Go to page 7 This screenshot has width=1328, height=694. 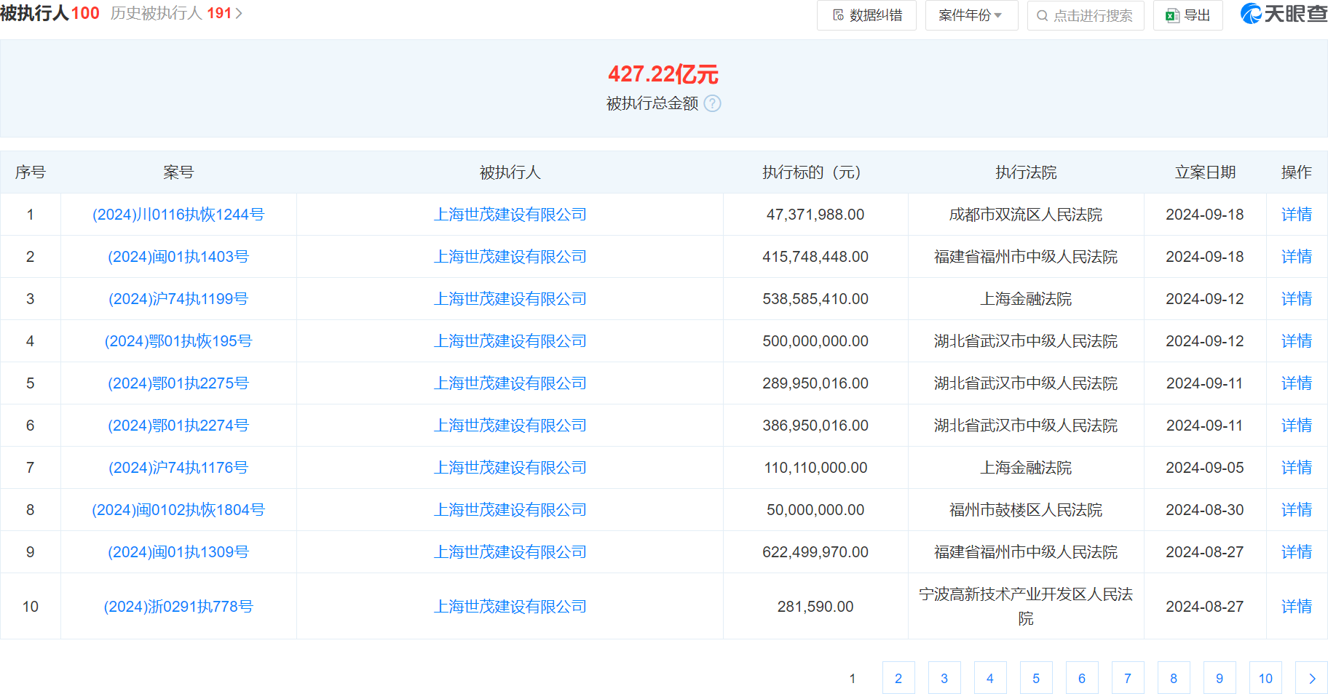tap(1128, 678)
